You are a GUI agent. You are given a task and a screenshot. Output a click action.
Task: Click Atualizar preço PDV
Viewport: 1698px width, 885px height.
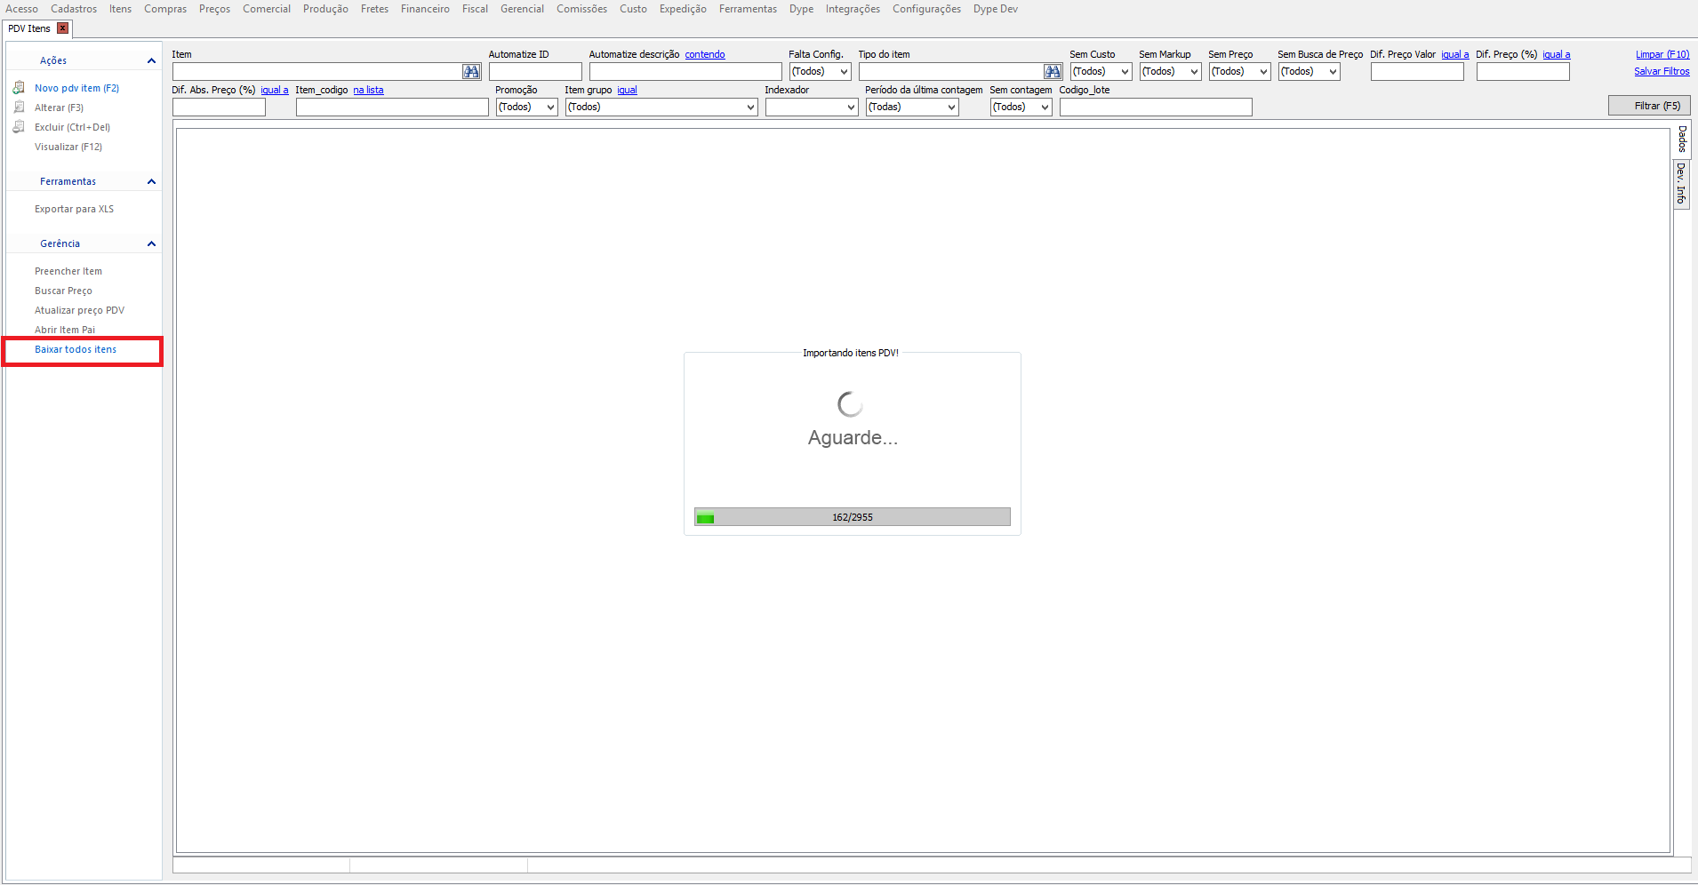[x=79, y=310]
